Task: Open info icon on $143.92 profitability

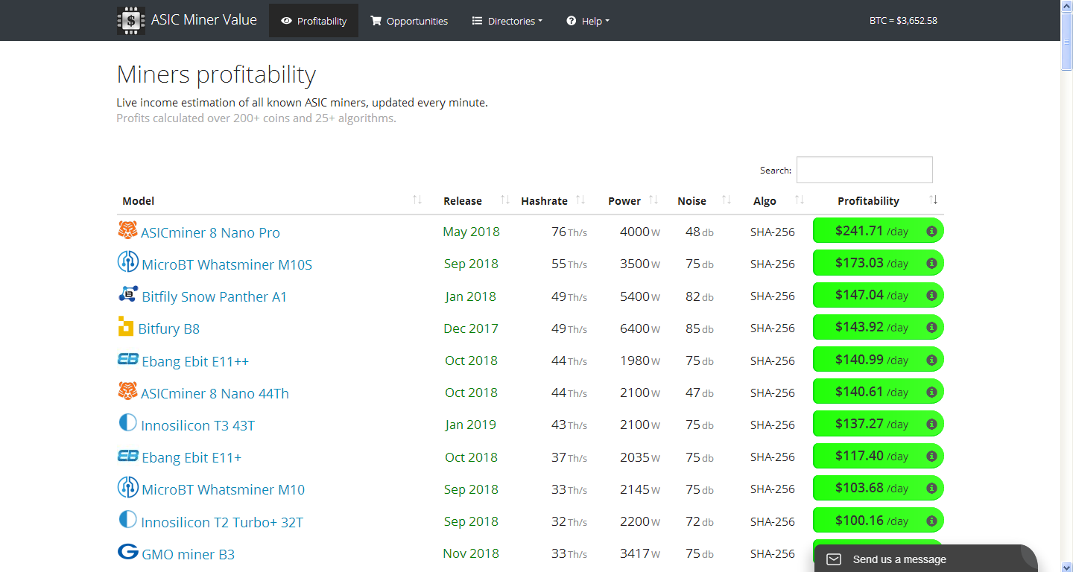Action: point(931,328)
